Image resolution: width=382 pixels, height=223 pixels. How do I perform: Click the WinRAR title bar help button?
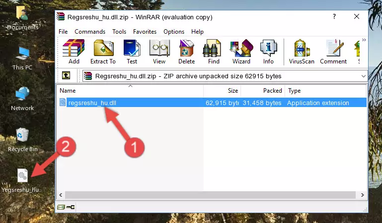334,16
